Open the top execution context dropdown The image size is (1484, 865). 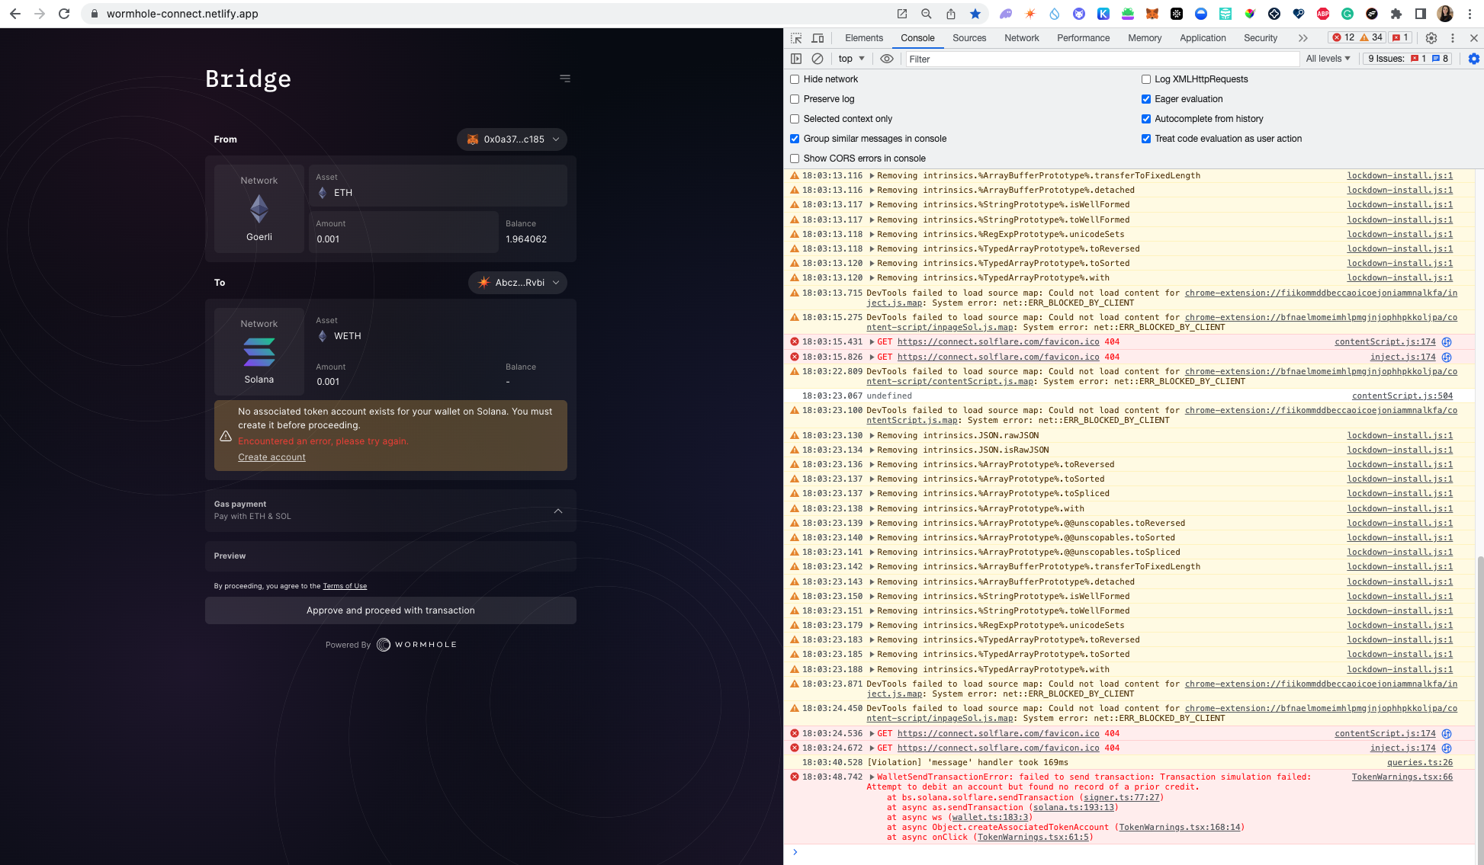[850, 59]
